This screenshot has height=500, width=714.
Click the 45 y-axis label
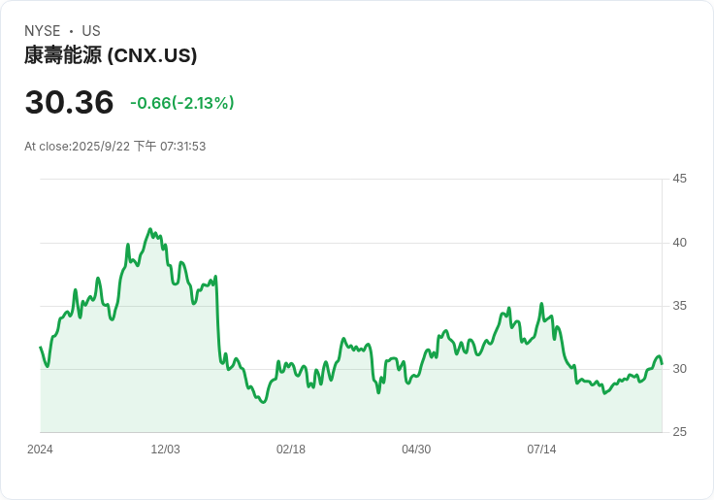(679, 179)
